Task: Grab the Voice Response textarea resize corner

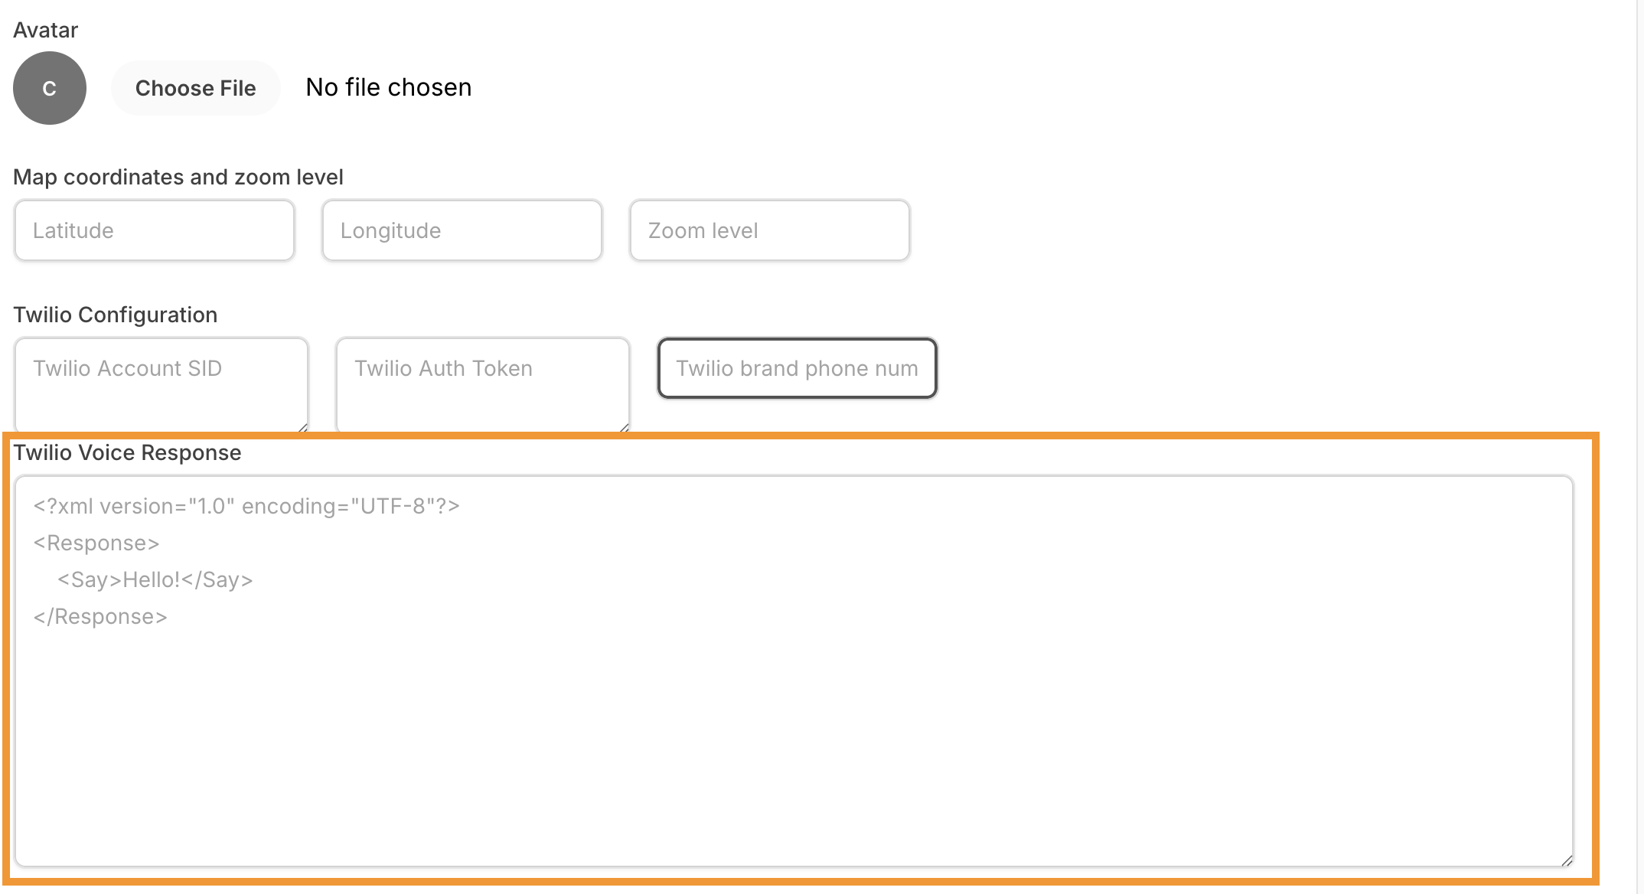Action: click(1567, 861)
